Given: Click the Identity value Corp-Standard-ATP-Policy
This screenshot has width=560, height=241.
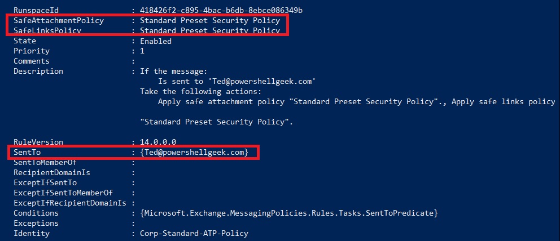Looking at the screenshot, I should coord(194,234).
